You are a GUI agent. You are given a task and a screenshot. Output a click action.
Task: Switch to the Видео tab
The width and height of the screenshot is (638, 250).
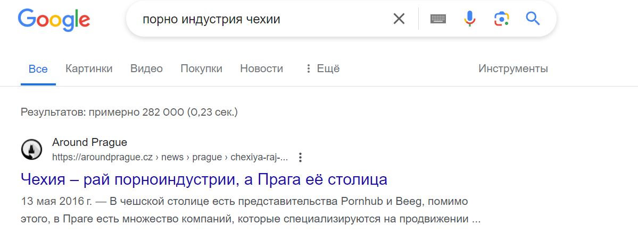point(146,68)
